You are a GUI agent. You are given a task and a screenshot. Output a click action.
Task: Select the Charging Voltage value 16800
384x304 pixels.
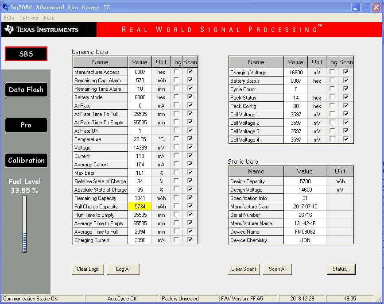296,73
